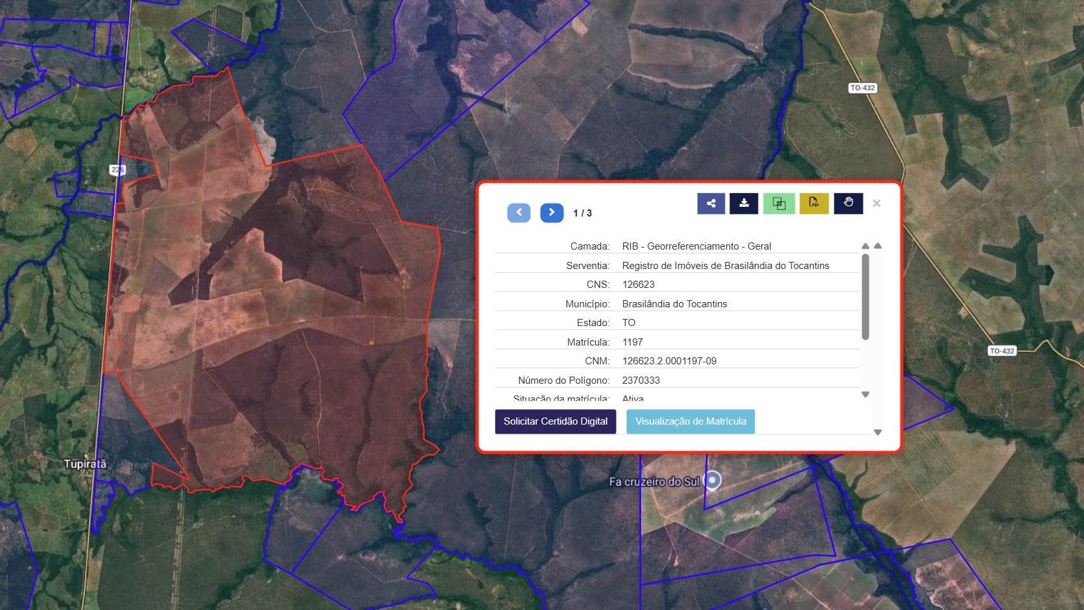This screenshot has width=1084, height=610.
Task: Click the outer popup scroll-up arrow
Action: pos(878,246)
